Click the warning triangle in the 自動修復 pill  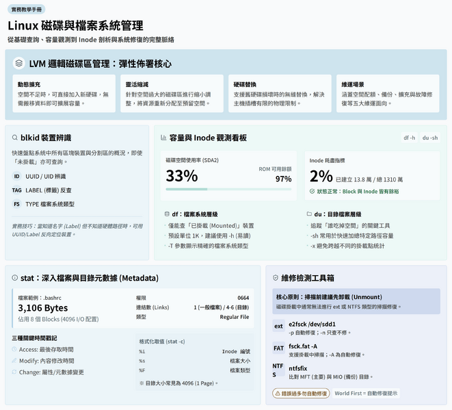pyautogui.click(x=278, y=394)
